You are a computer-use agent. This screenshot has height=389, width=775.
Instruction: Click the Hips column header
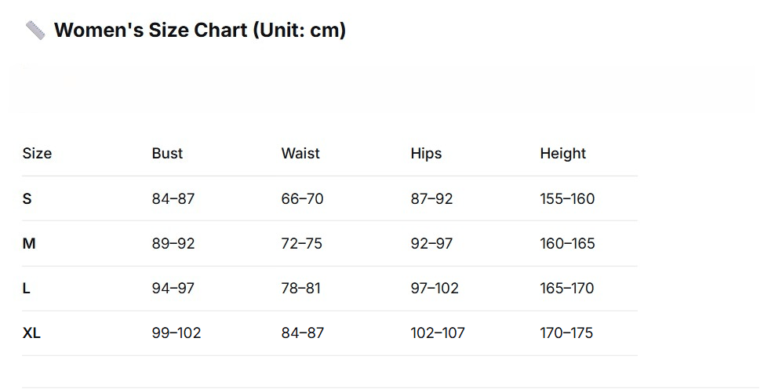click(426, 154)
